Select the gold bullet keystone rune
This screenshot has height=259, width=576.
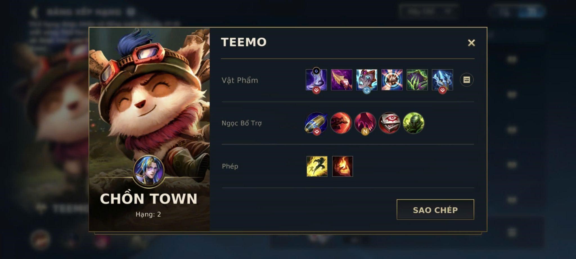click(316, 123)
